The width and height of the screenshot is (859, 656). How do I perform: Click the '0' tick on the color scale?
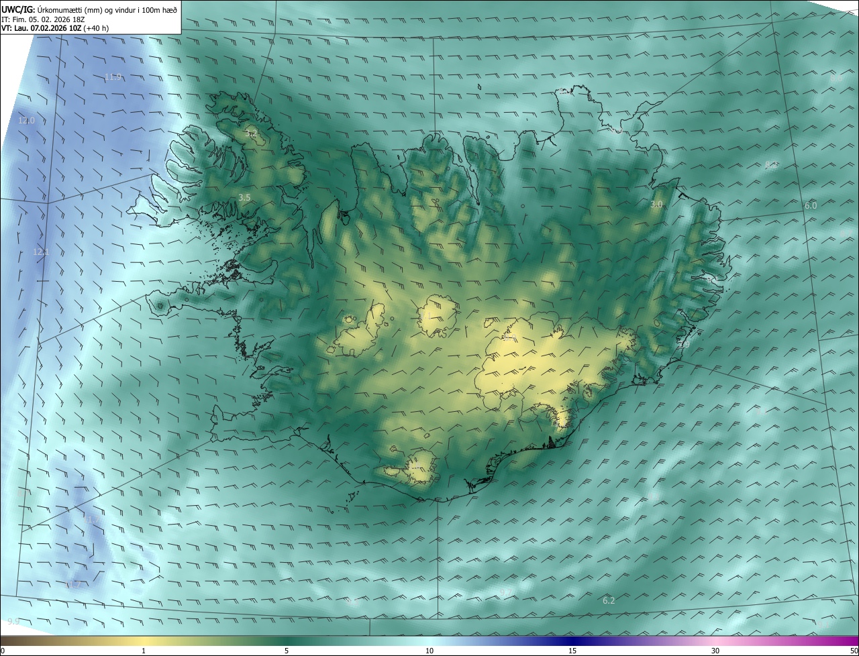pyautogui.click(x=3, y=651)
